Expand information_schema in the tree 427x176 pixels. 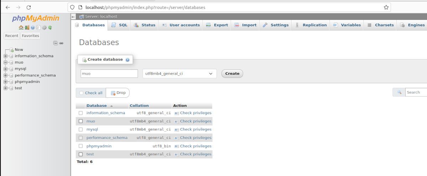(5, 56)
